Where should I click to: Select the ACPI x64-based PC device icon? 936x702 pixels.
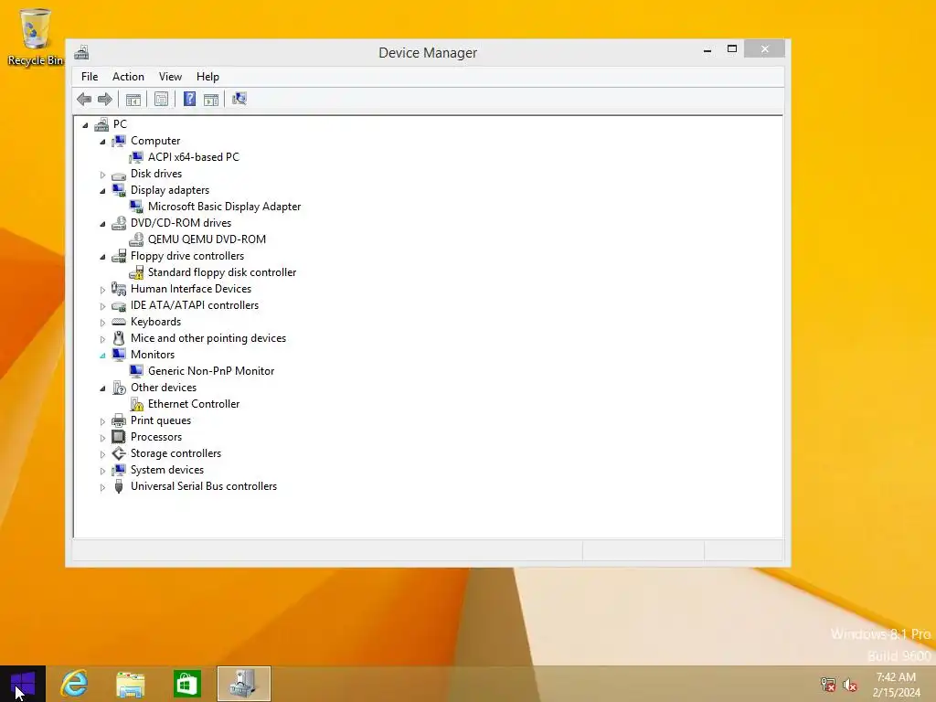[136, 157]
